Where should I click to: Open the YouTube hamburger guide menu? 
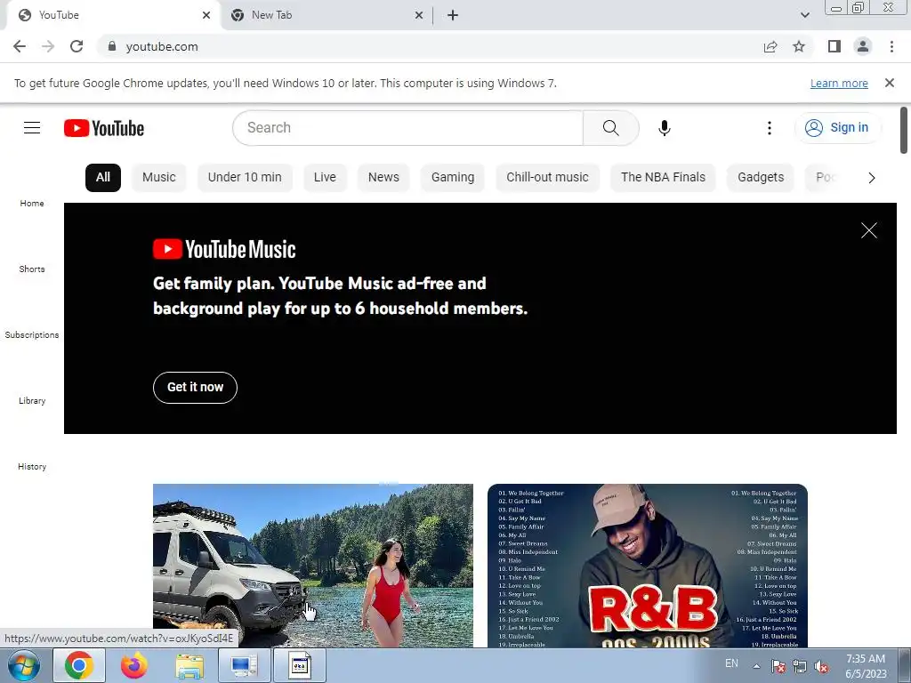(32, 128)
